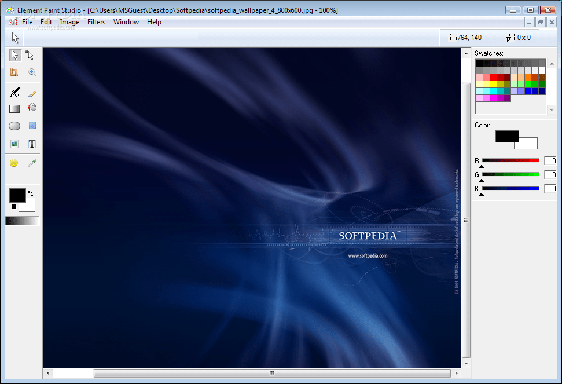Viewport: 562px width, 384px height.
Task: Pick the orange swatch
Action: coord(528,77)
